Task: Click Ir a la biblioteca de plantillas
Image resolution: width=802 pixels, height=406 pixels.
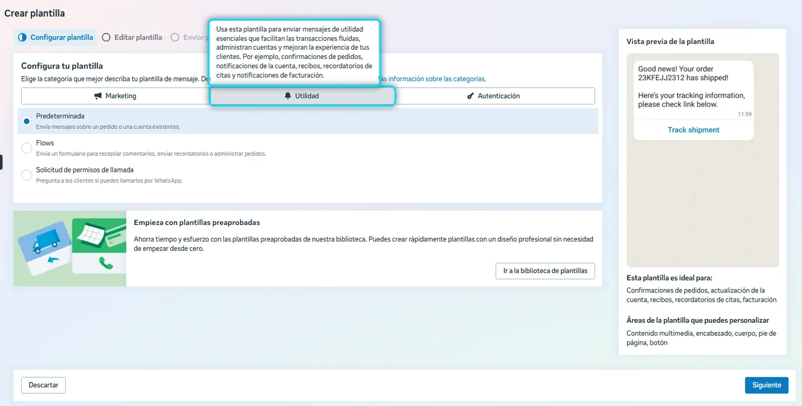Action: [545, 271]
